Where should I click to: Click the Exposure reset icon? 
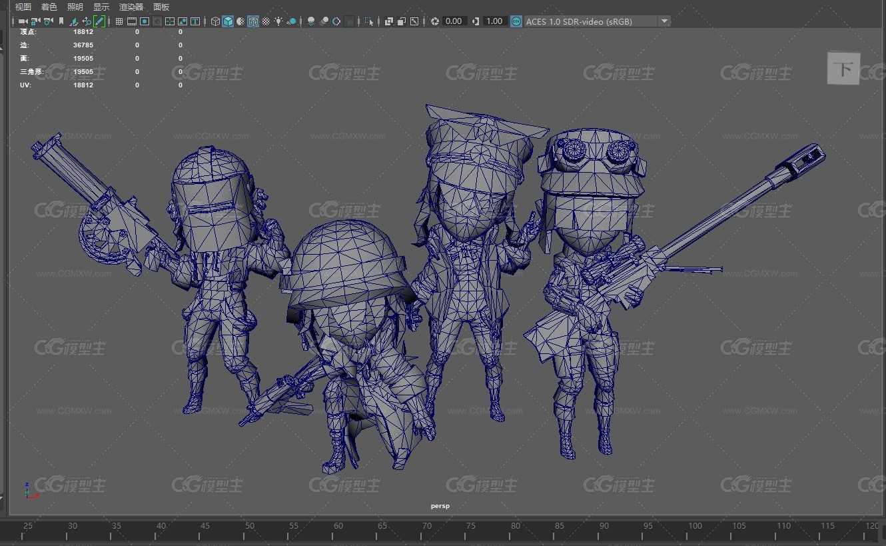click(435, 21)
